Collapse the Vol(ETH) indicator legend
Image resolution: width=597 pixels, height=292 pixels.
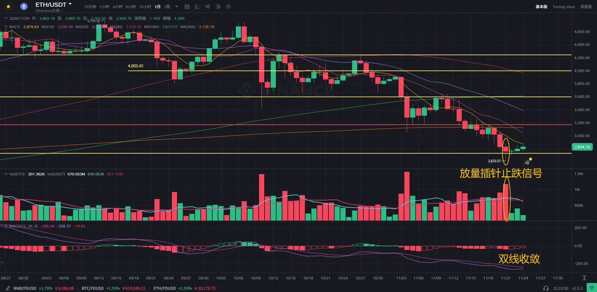pyautogui.click(x=6, y=174)
